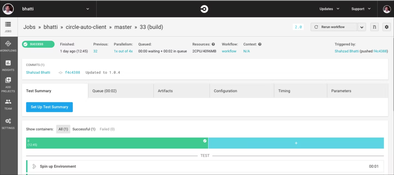Click the '1 day ago (12:45)' finished time
The image size is (394, 175).
(x=74, y=51)
